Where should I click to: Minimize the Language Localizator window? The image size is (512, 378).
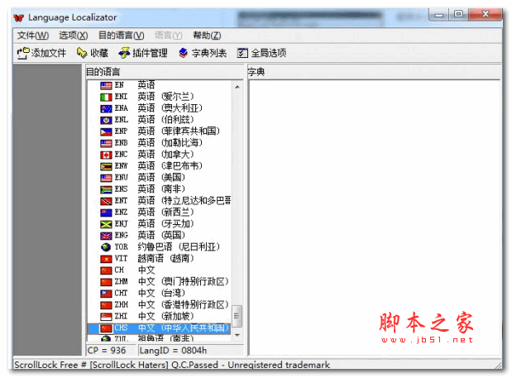click(x=439, y=15)
